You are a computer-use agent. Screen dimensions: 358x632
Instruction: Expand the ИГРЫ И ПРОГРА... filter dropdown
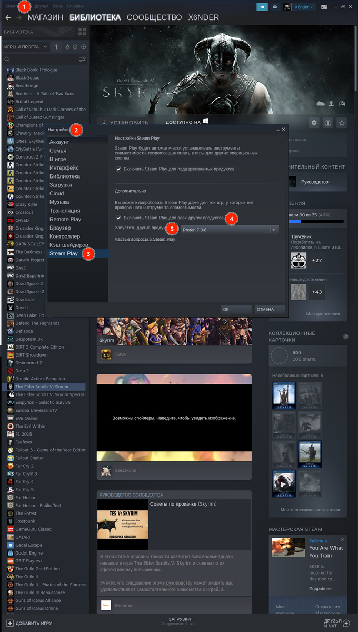(25, 47)
